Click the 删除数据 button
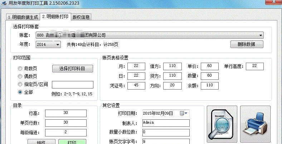This screenshot has width=282, height=144. click(x=247, y=44)
